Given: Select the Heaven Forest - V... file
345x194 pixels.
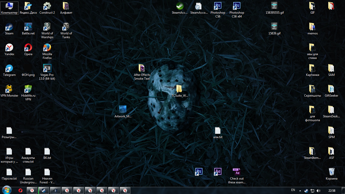Looking at the screenshot, I should [x=47, y=176].
